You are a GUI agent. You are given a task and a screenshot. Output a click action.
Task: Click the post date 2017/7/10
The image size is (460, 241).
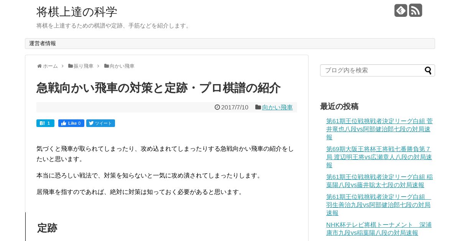(235, 107)
